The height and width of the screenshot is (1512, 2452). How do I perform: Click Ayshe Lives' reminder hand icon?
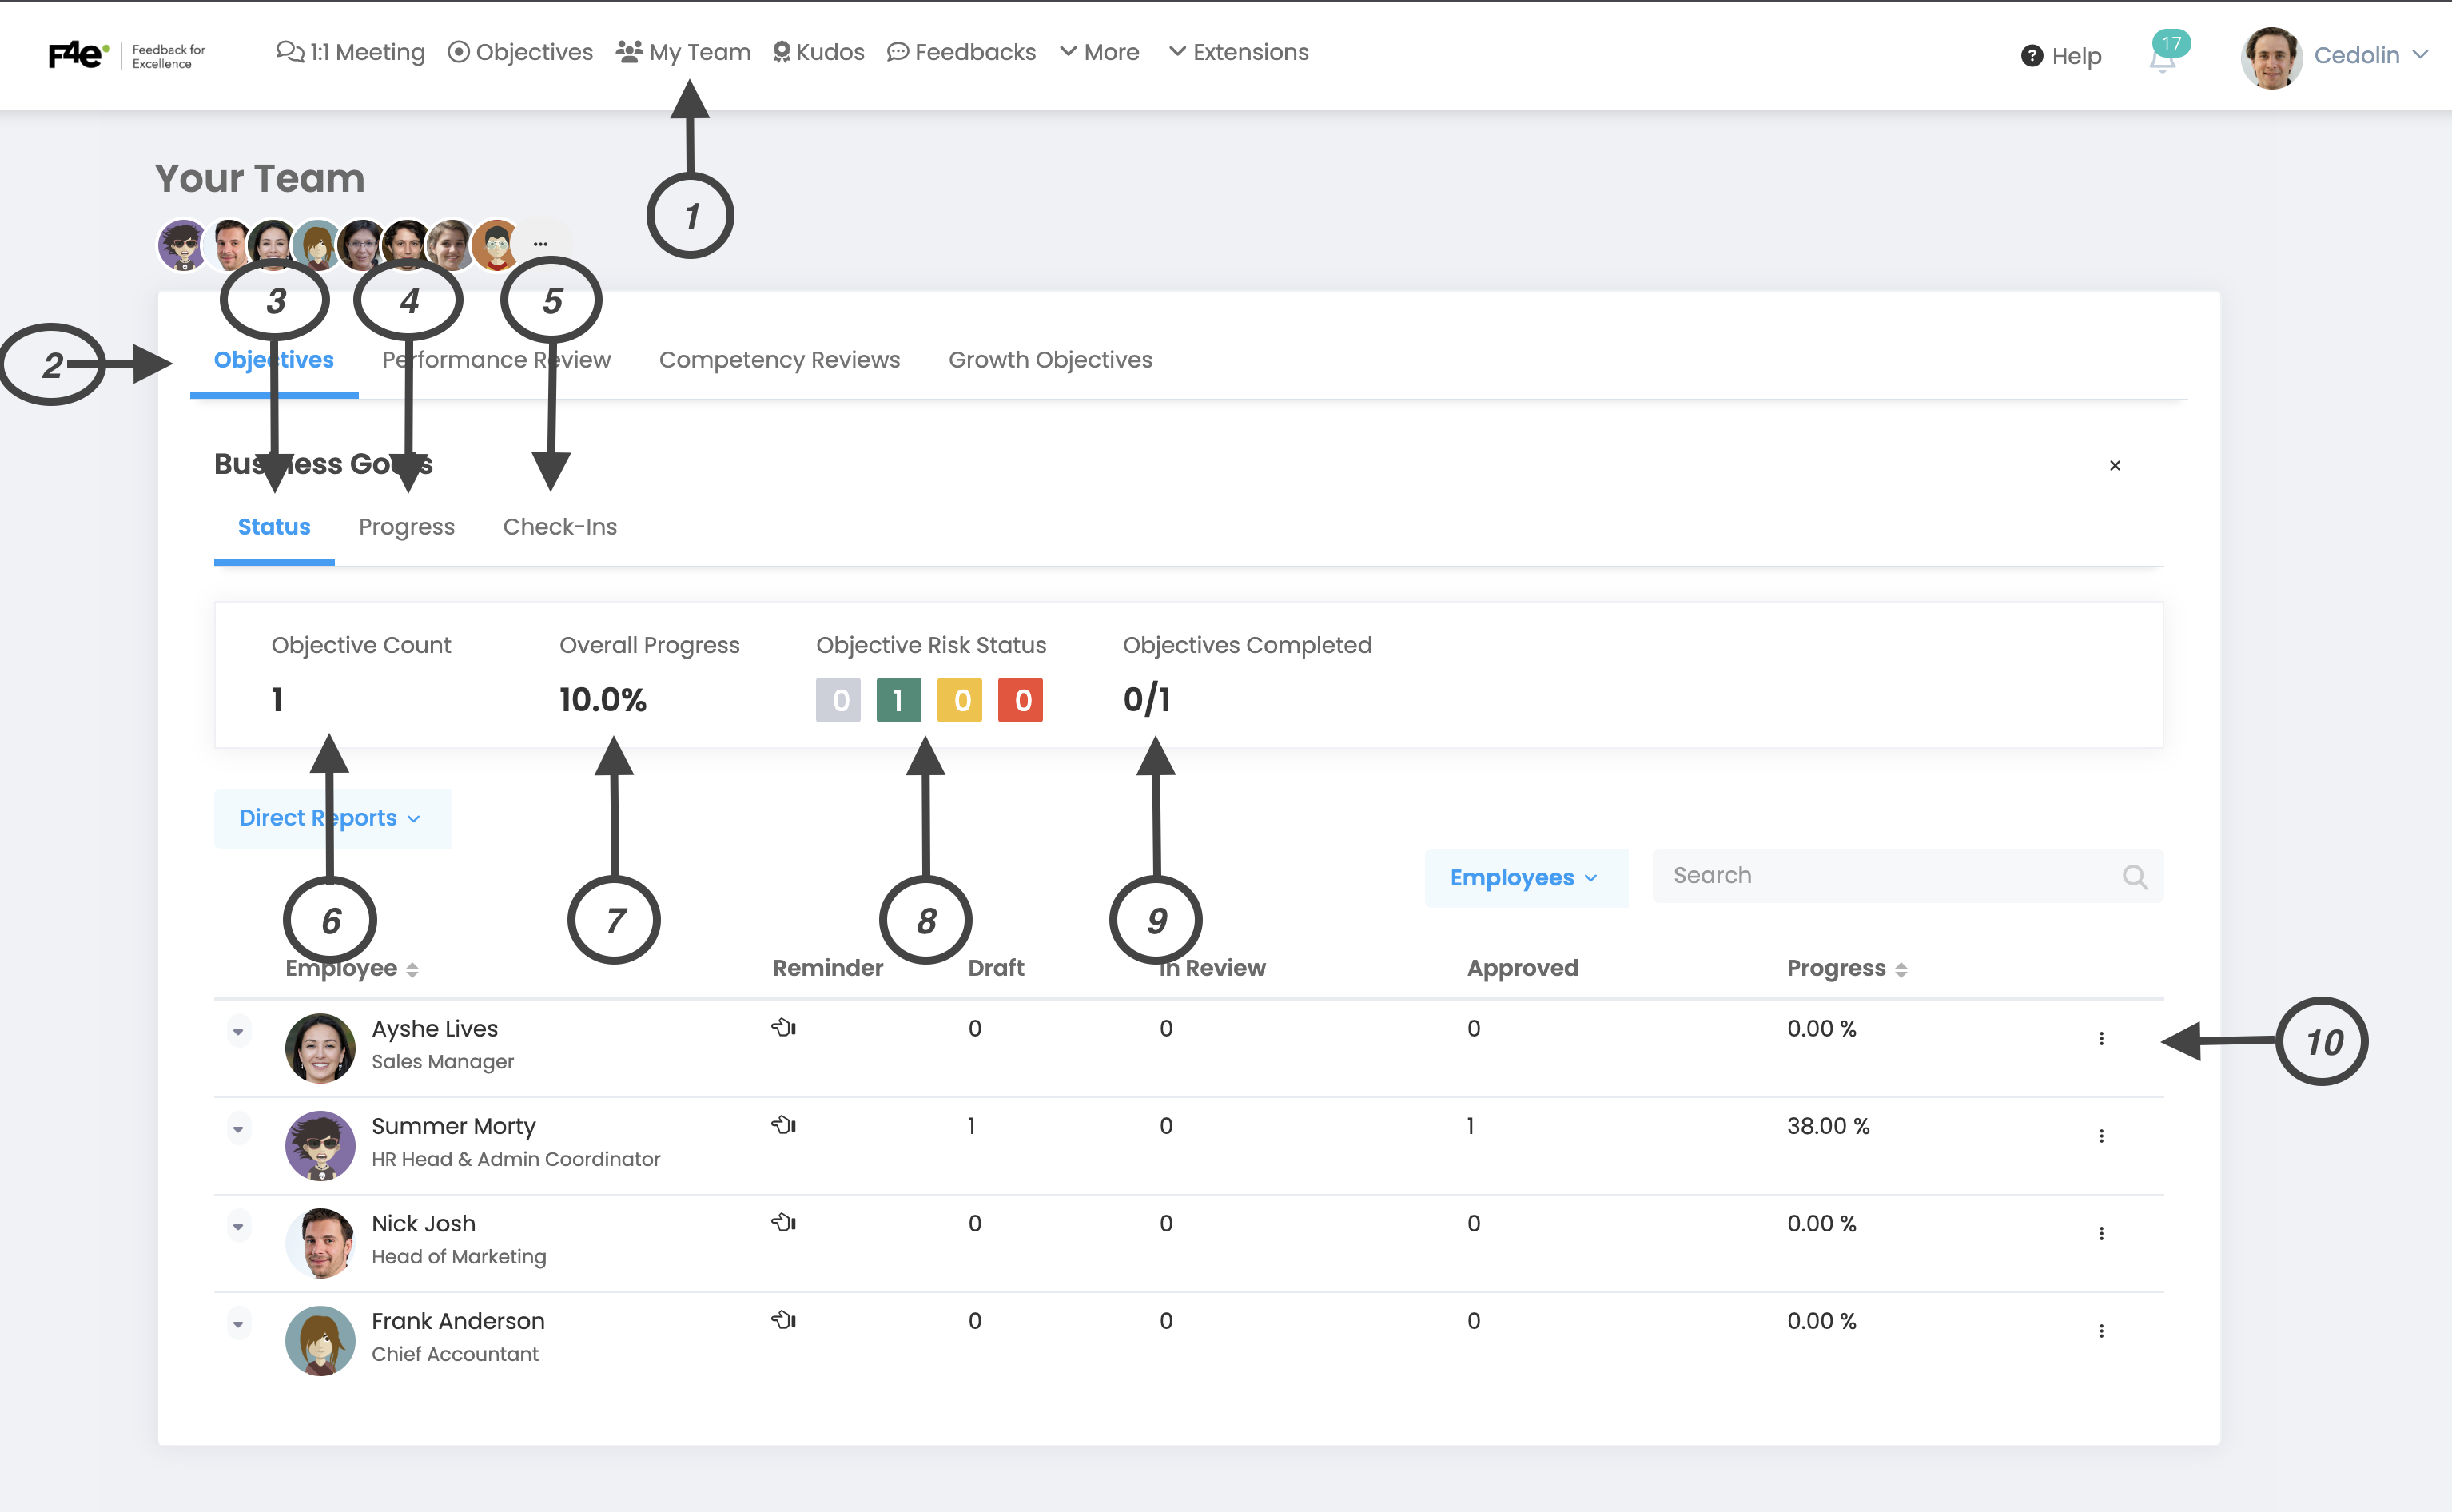[x=783, y=1027]
